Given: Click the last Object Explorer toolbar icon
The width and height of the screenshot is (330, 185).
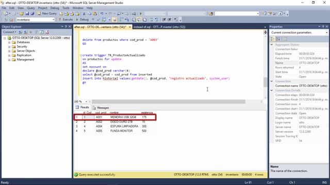Looking at the screenshot, I should 47,32.
